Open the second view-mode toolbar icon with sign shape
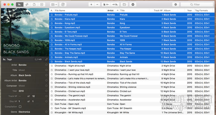The image size is (216, 115). coord(27,5)
